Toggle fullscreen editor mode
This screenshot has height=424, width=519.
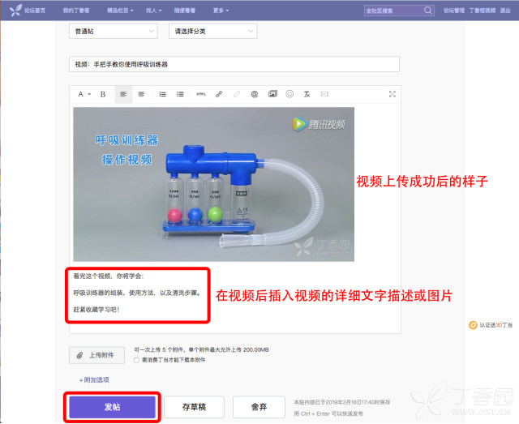tap(392, 94)
